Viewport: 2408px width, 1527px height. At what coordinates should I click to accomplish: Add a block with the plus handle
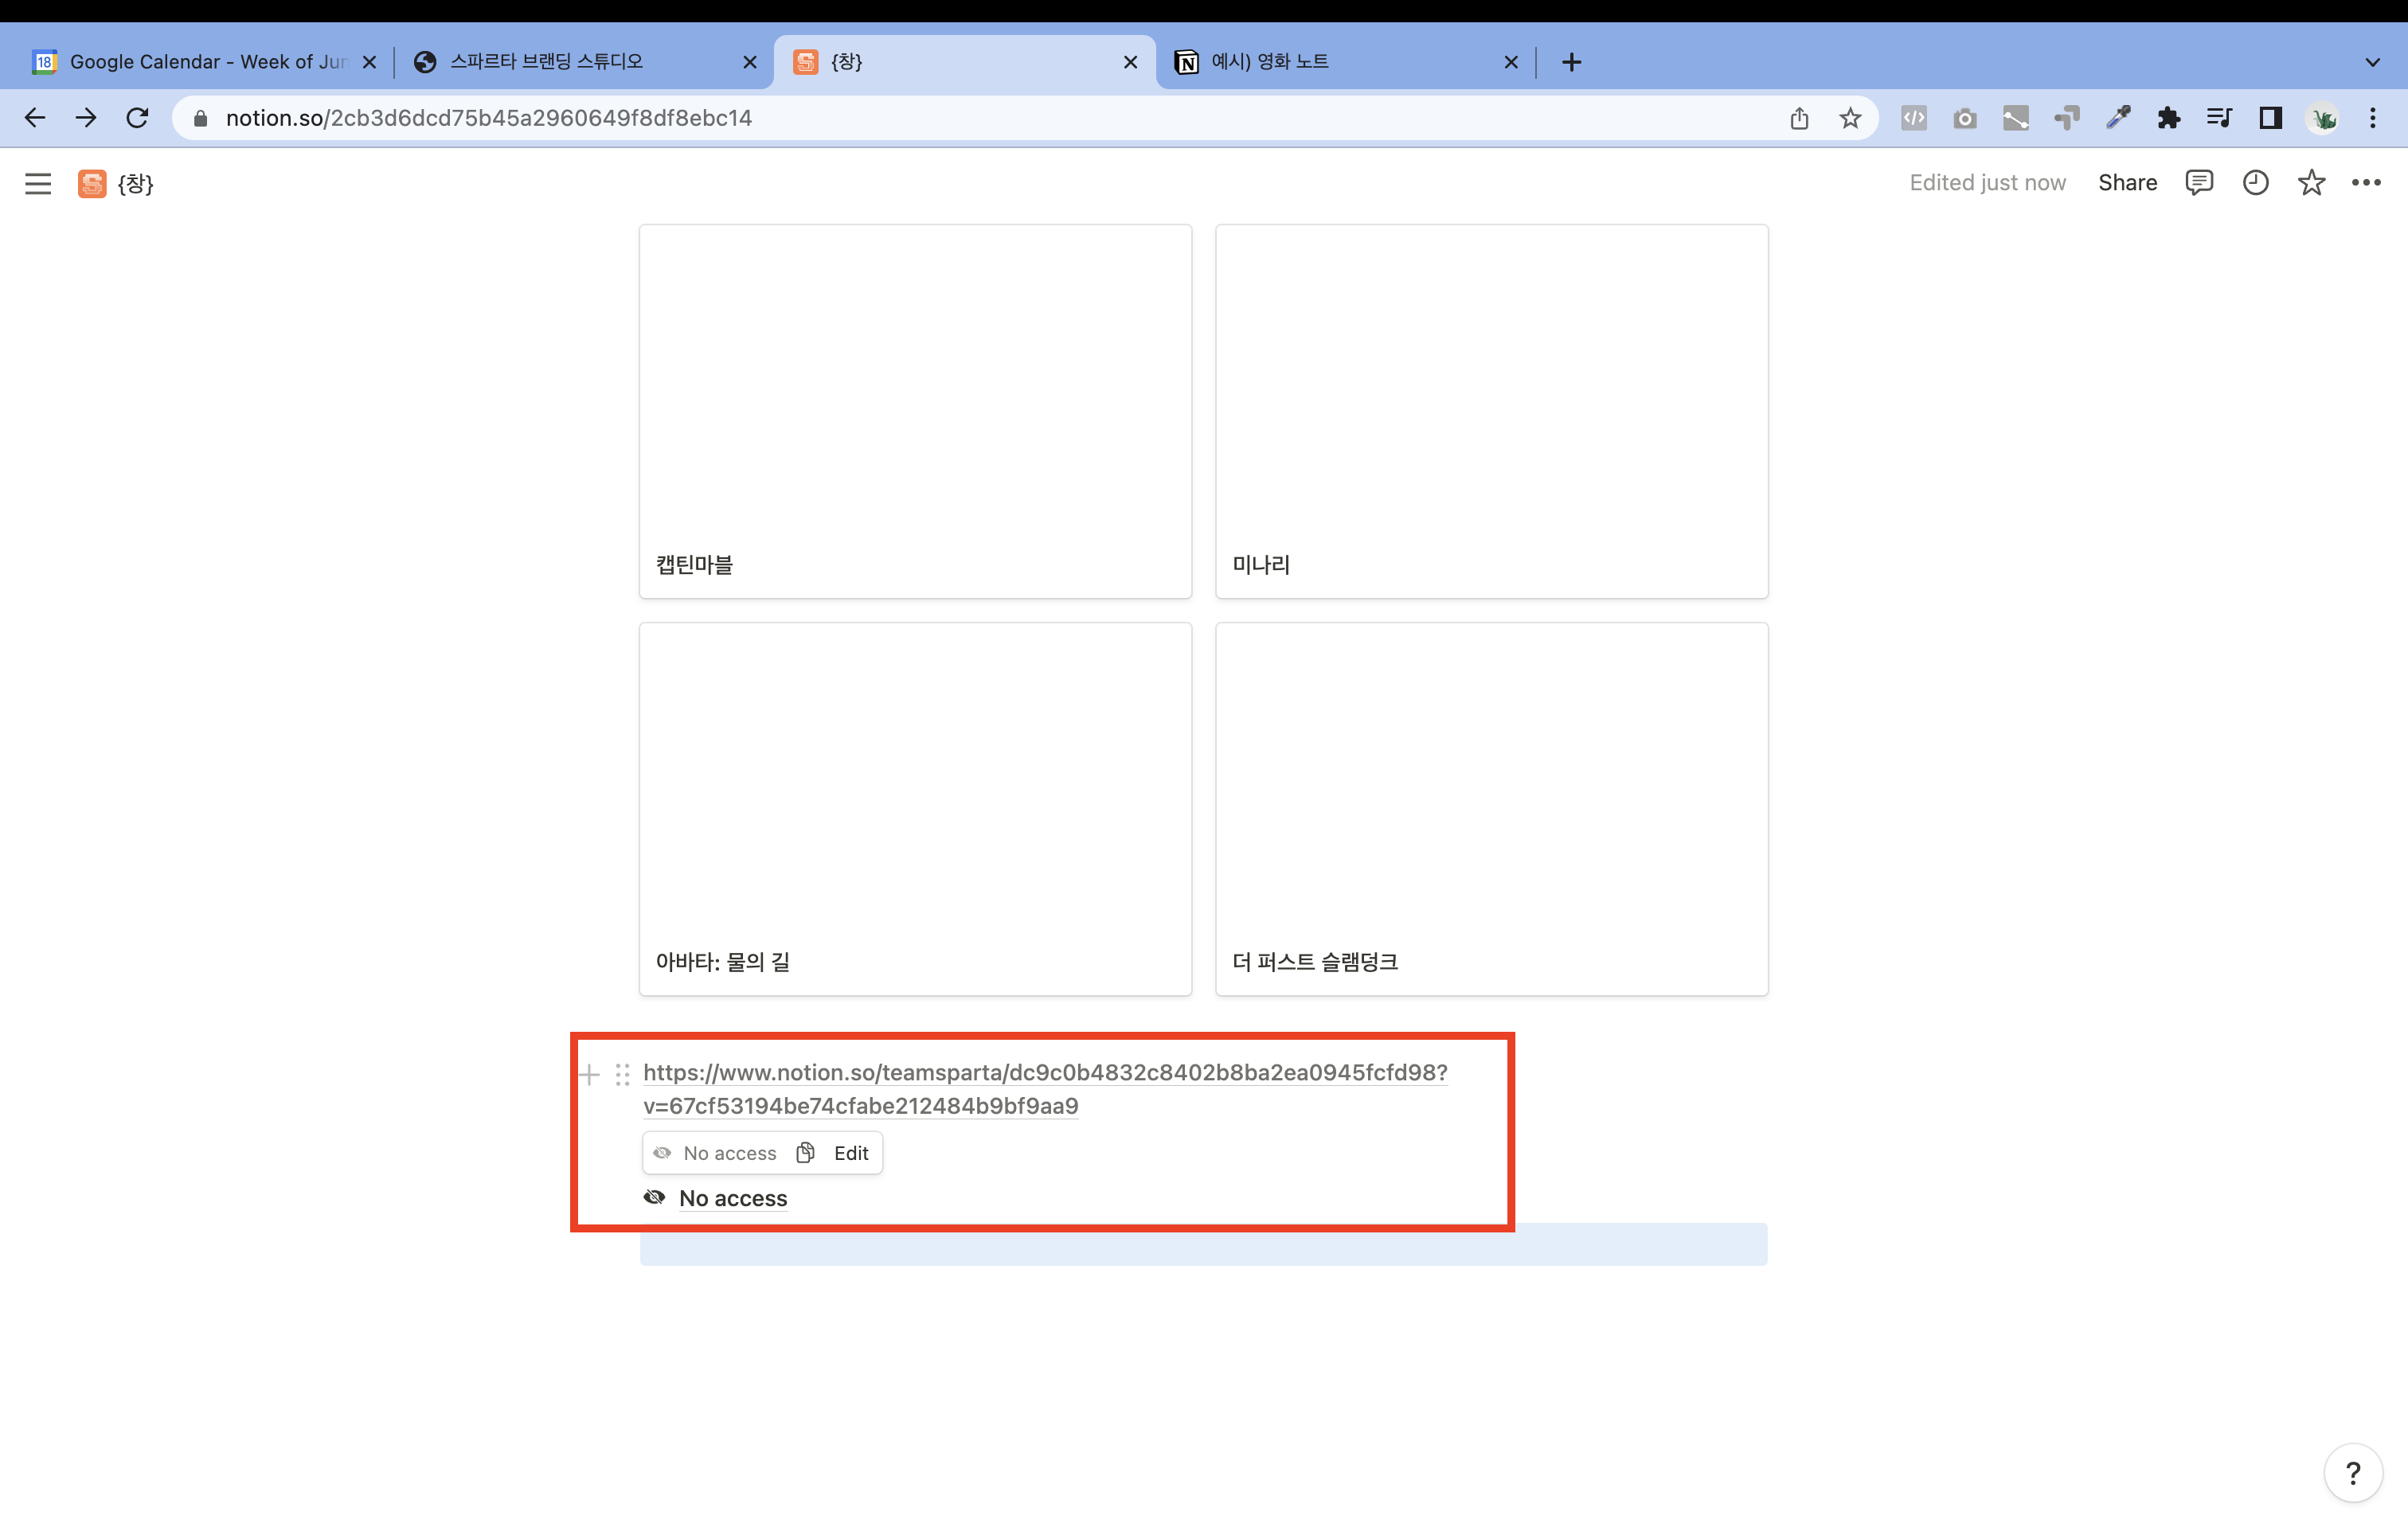(x=589, y=1075)
